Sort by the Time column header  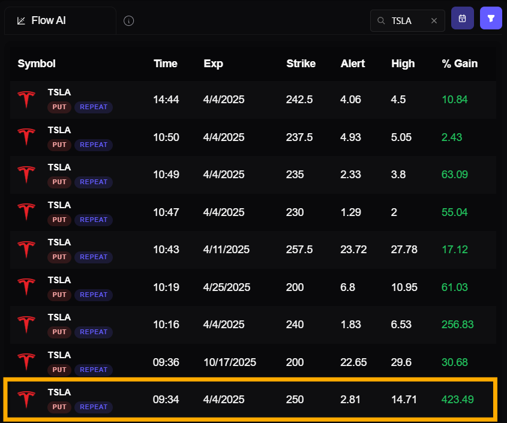[x=166, y=64]
